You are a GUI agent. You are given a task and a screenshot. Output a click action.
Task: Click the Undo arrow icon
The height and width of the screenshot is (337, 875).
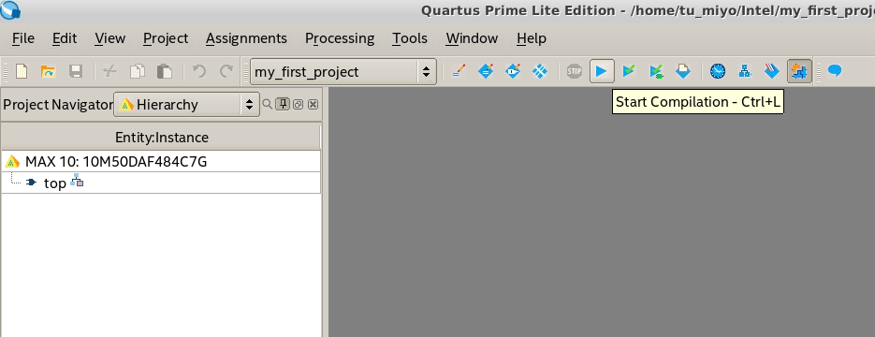199,71
